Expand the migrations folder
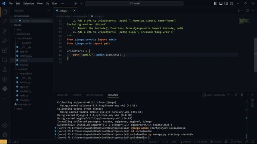 point(26,74)
